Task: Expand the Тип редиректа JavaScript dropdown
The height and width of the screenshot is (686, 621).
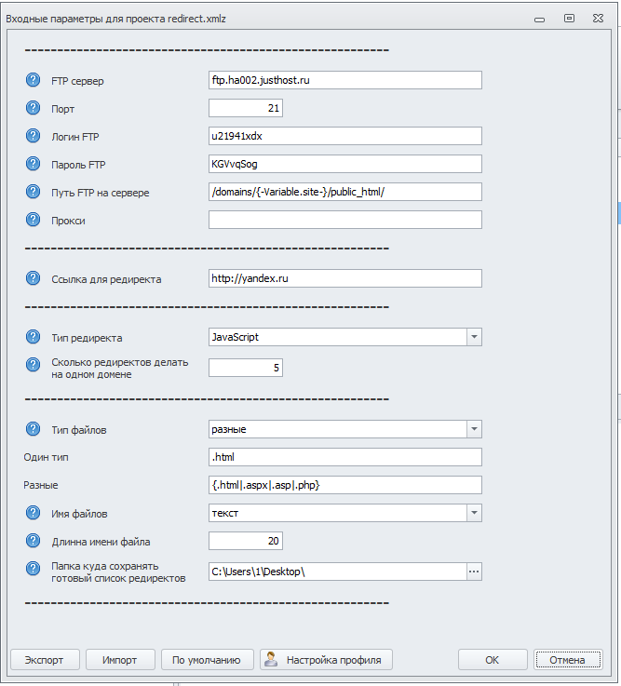Action: click(x=473, y=337)
